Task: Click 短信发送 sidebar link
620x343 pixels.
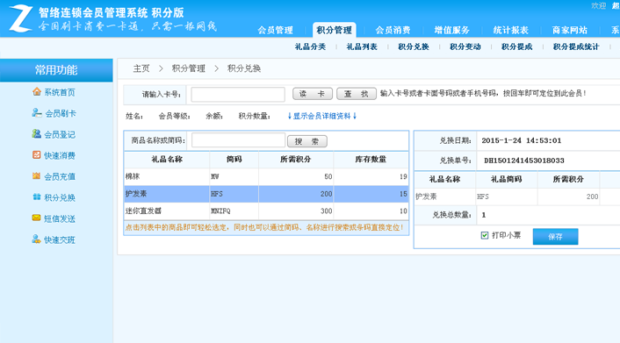Action: pos(60,218)
